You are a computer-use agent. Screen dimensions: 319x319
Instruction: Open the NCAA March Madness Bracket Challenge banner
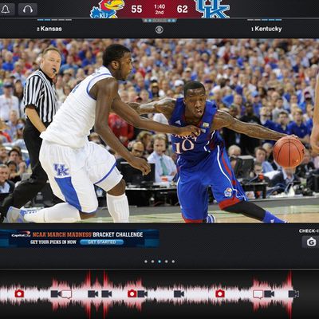(80, 238)
